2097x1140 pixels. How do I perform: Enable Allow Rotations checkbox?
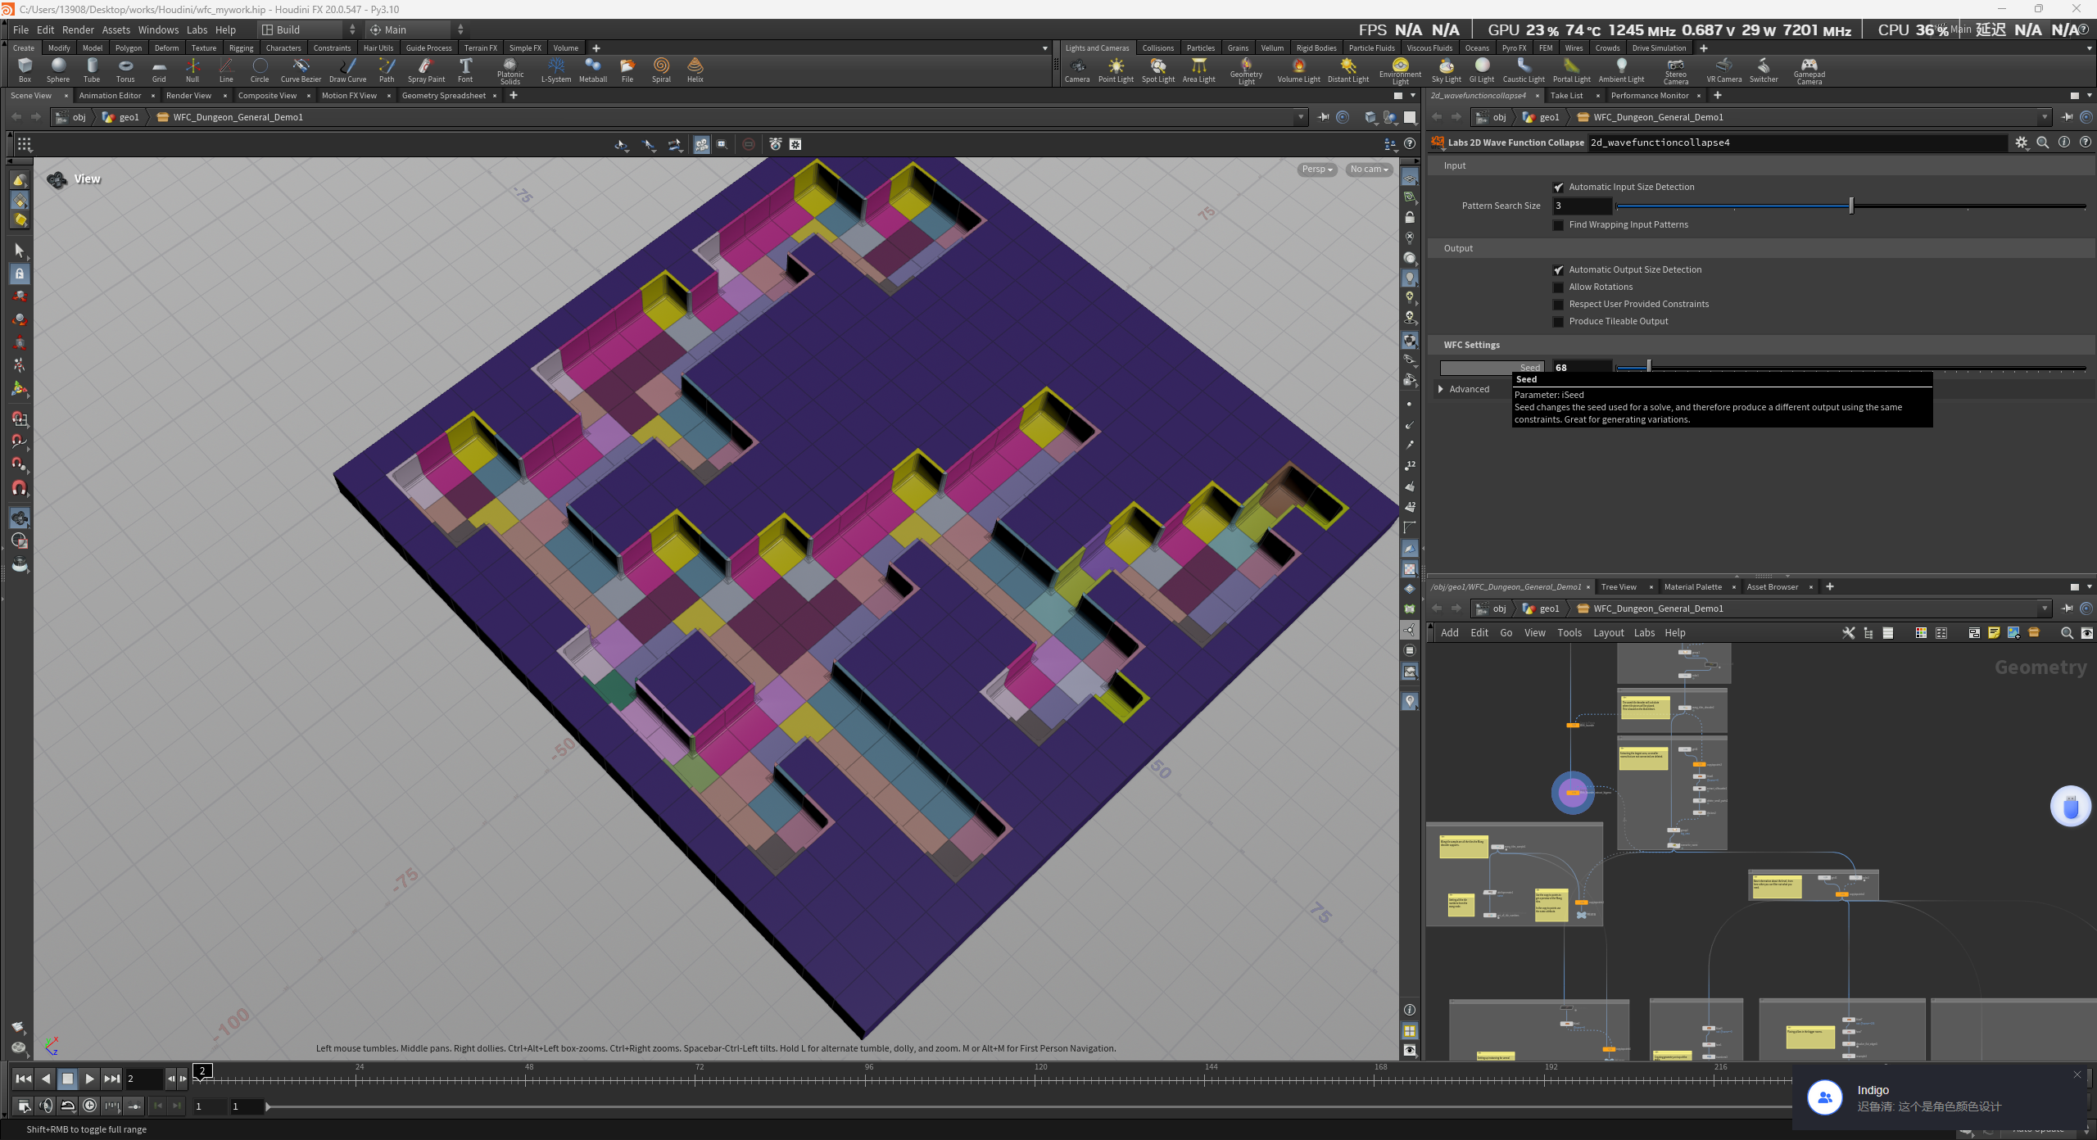click(1558, 287)
